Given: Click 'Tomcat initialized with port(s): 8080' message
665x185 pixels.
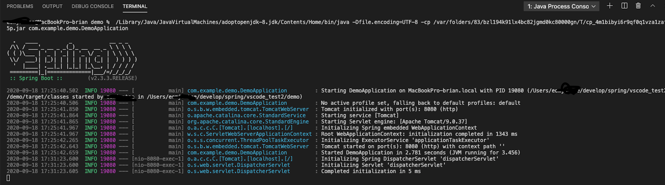Looking at the screenshot, I should (x=389, y=109).
